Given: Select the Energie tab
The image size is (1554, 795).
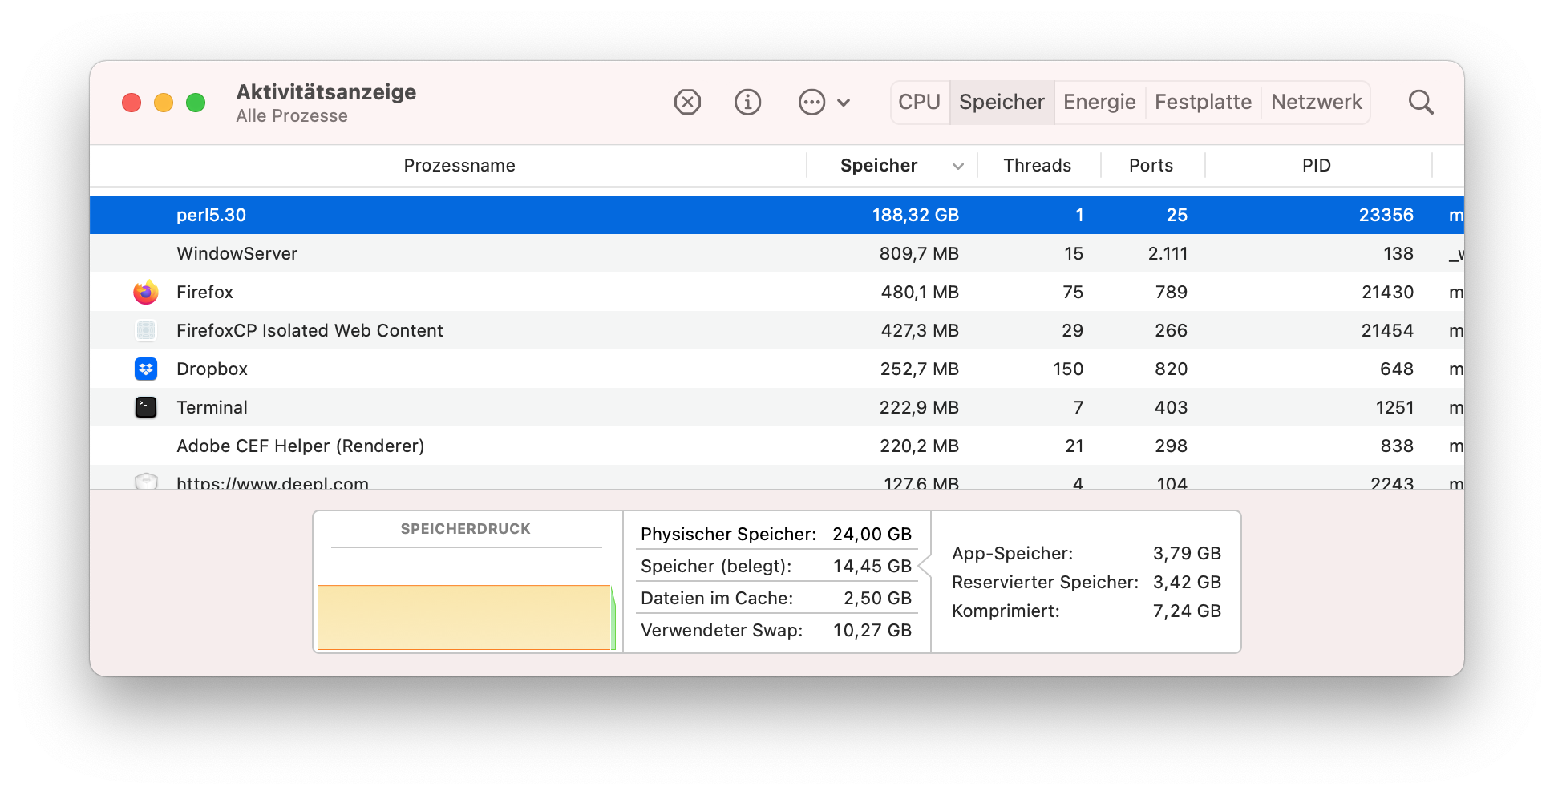Looking at the screenshot, I should 1099,102.
